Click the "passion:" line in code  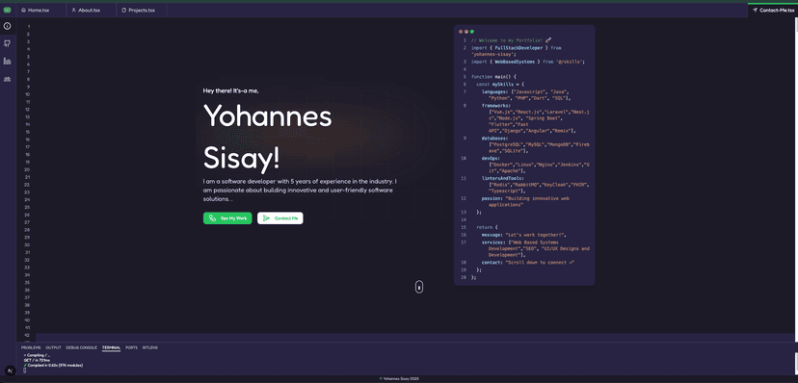click(x=525, y=202)
